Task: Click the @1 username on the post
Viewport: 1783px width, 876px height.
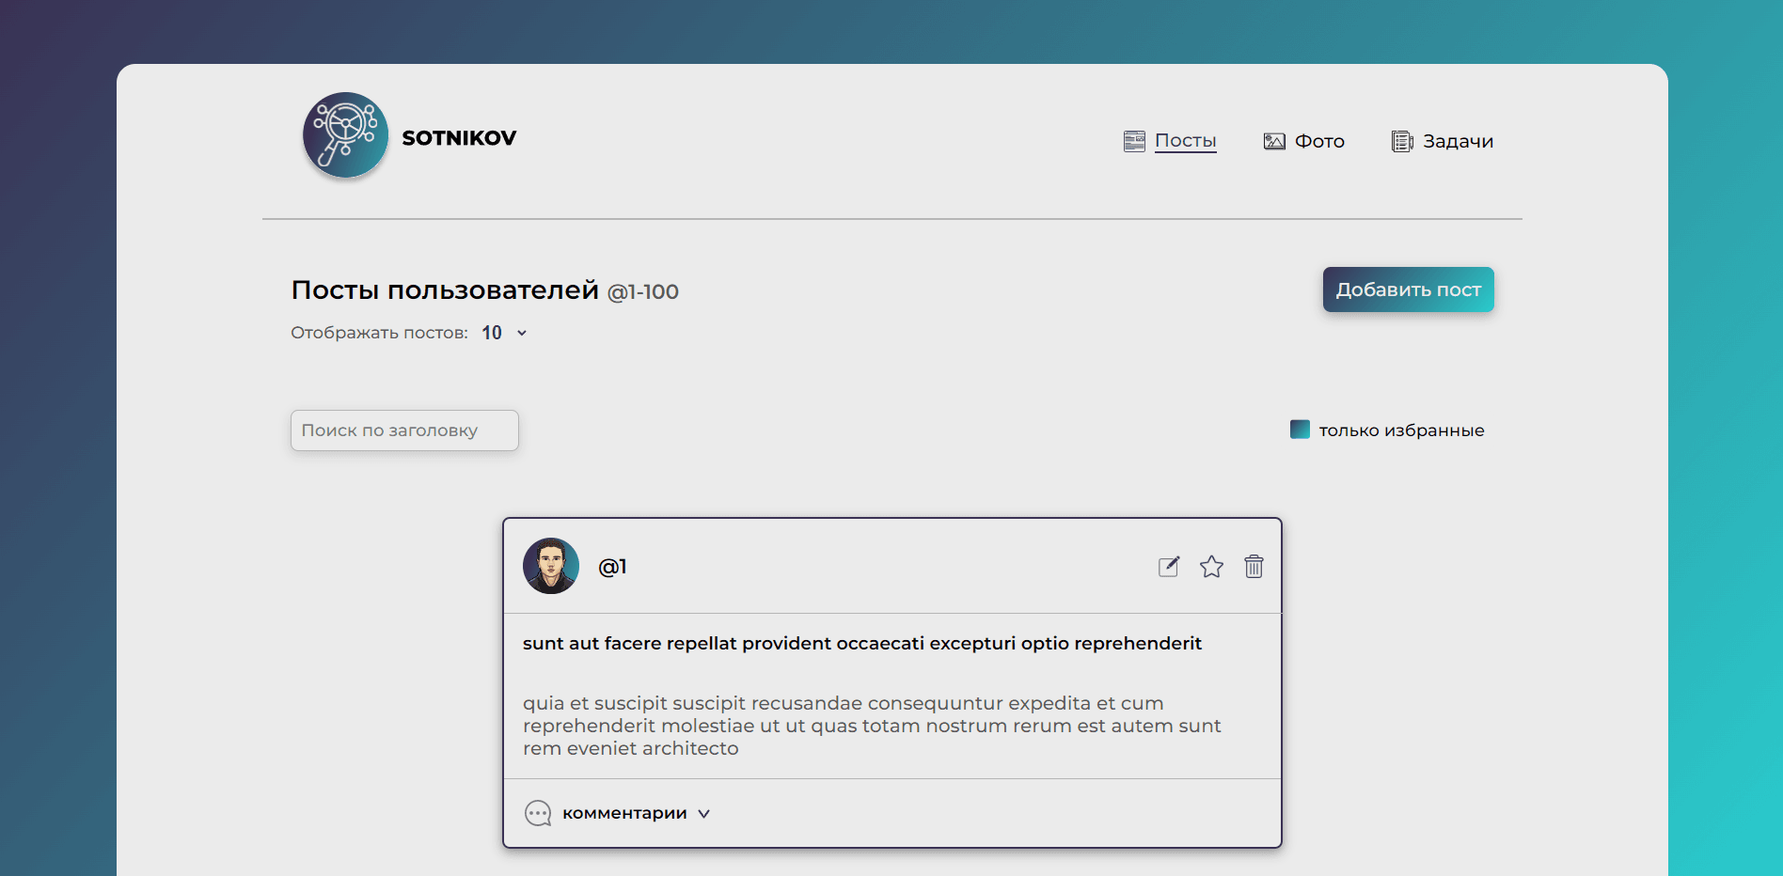Action: [612, 567]
